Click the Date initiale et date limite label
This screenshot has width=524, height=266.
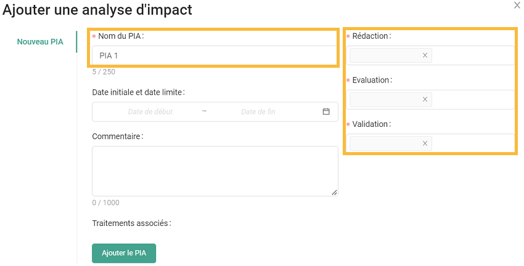pos(137,92)
